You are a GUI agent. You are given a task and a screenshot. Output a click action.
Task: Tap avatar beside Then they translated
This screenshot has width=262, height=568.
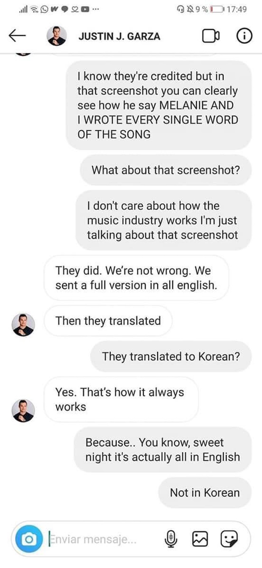coord(23,325)
